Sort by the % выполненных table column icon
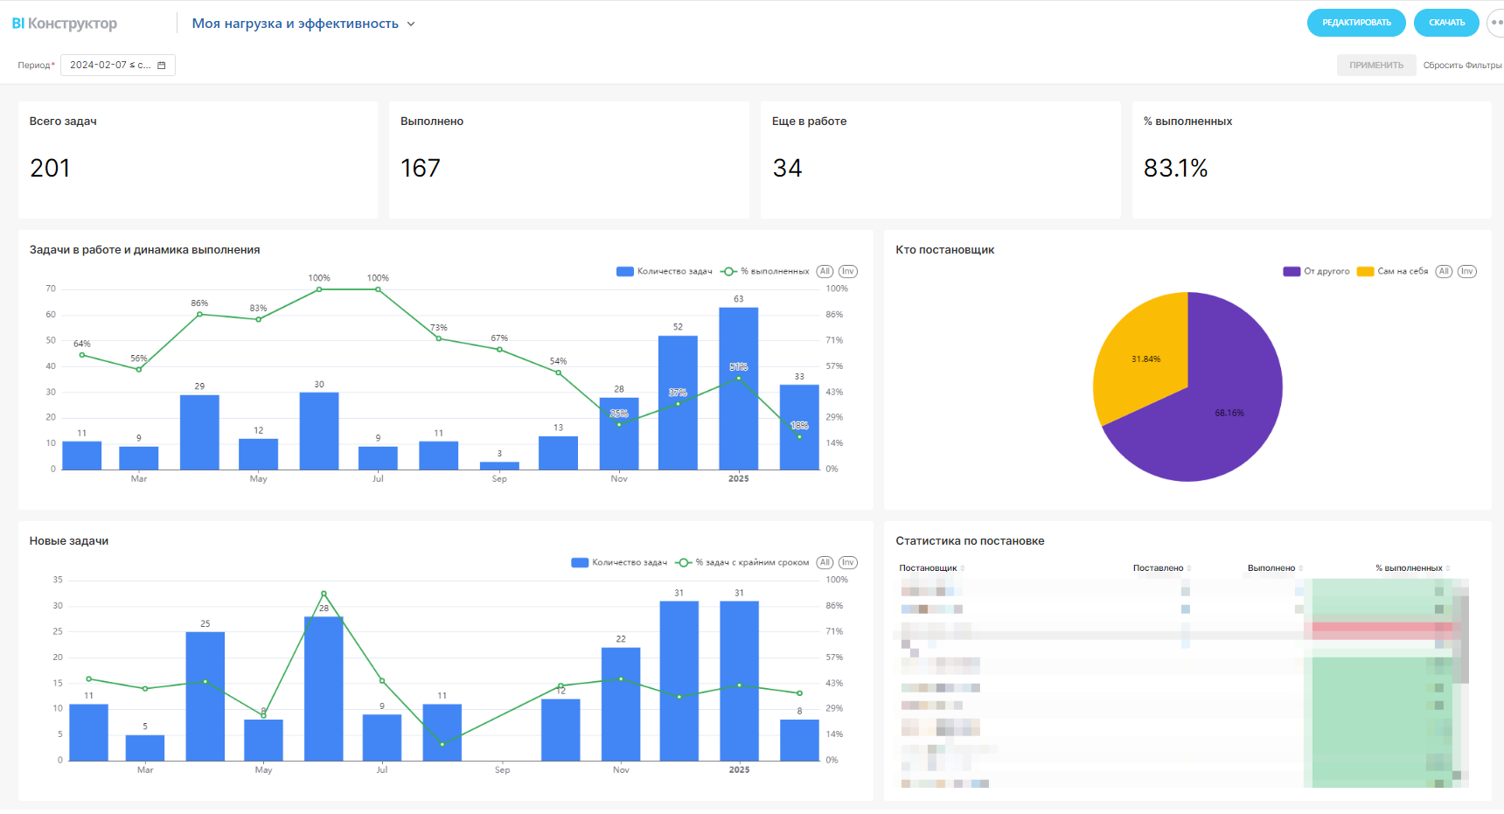The image size is (1504, 814). pos(1448,568)
